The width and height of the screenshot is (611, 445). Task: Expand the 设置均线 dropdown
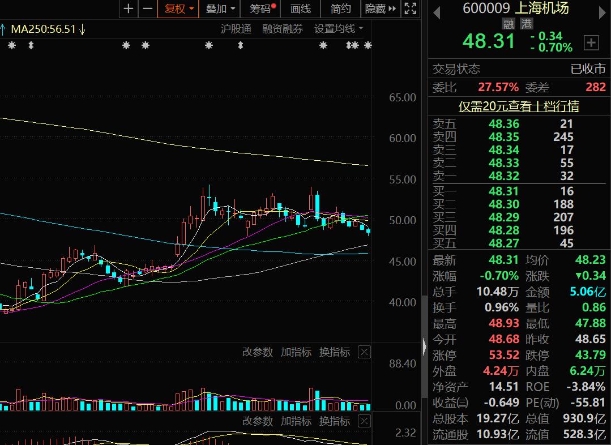(338, 29)
